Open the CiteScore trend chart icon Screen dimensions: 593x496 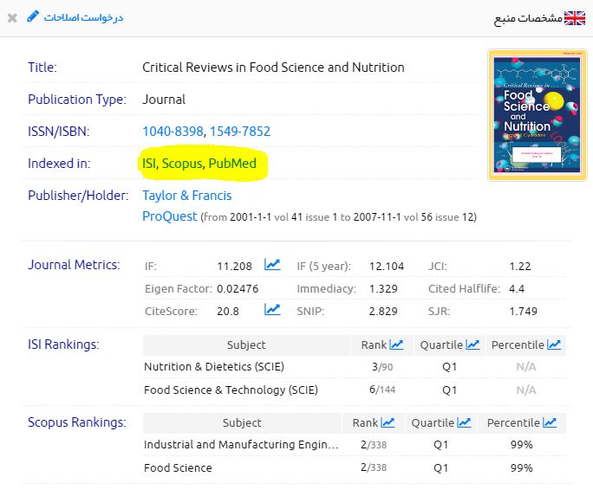272,310
